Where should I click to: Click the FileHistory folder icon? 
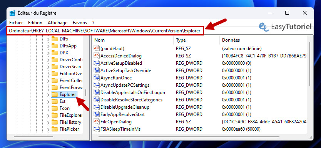pos(54,122)
